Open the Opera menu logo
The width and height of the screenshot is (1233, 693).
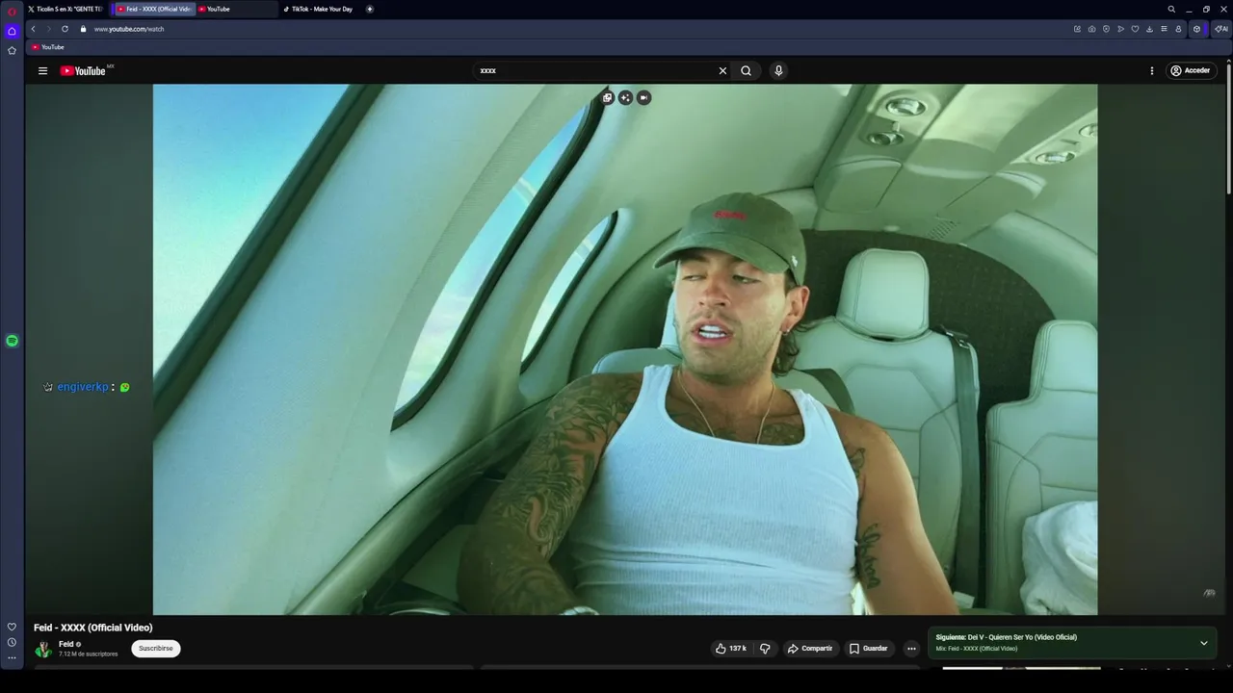coord(12,12)
